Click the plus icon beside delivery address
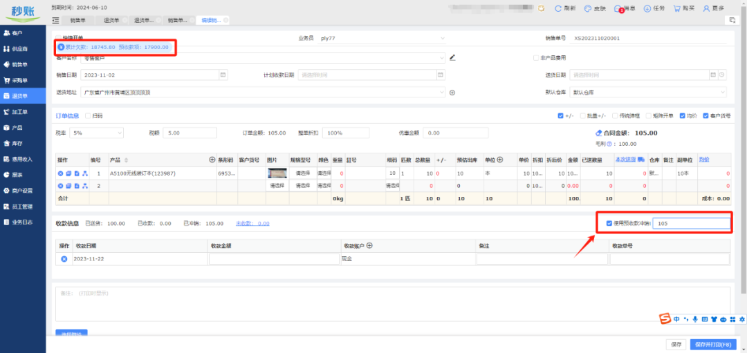 click(x=452, y=92)
